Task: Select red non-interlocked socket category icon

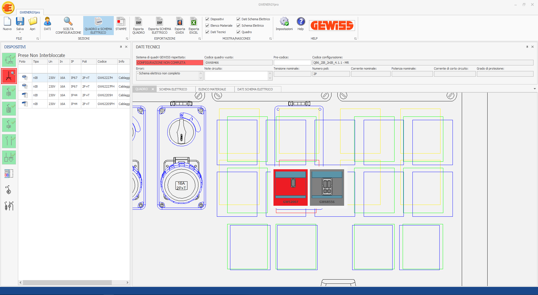Action: (x=9, y=76)
